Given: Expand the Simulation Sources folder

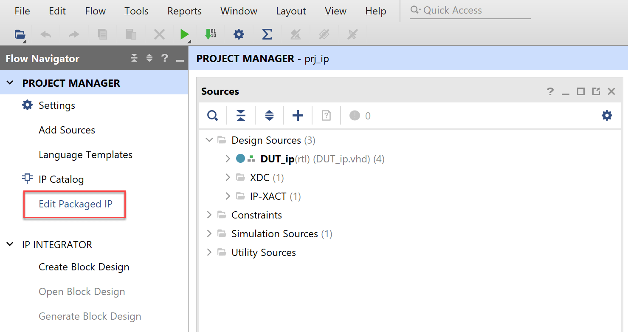Looking at the screenshot, I should point(209,234).
